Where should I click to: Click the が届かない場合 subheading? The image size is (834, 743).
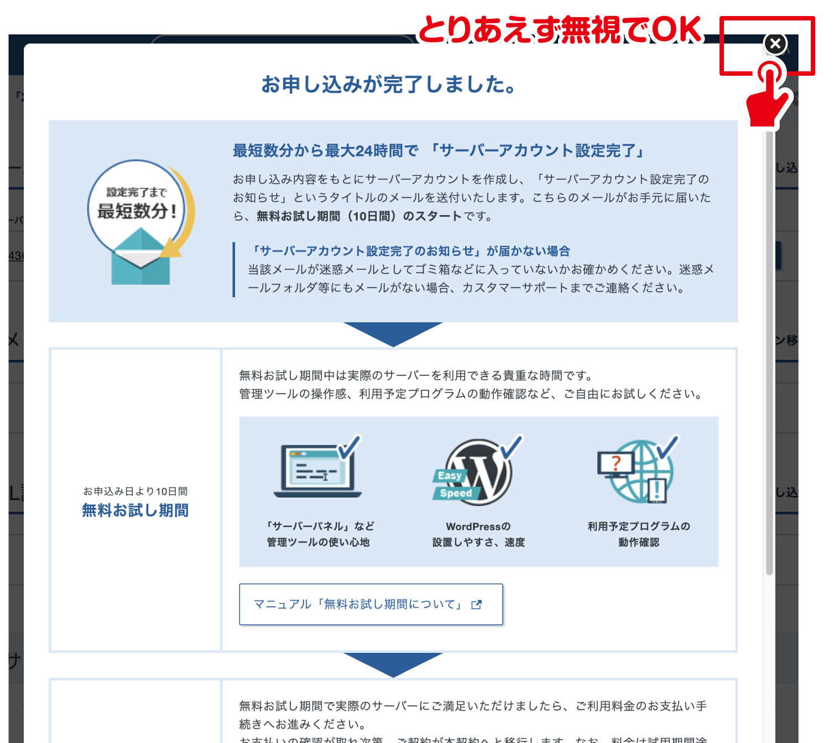pyautogui.click(x=528, y=251)
